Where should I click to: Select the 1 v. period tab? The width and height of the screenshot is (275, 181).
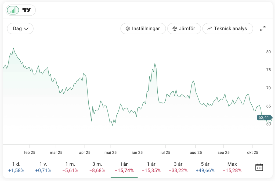point(43,167)
